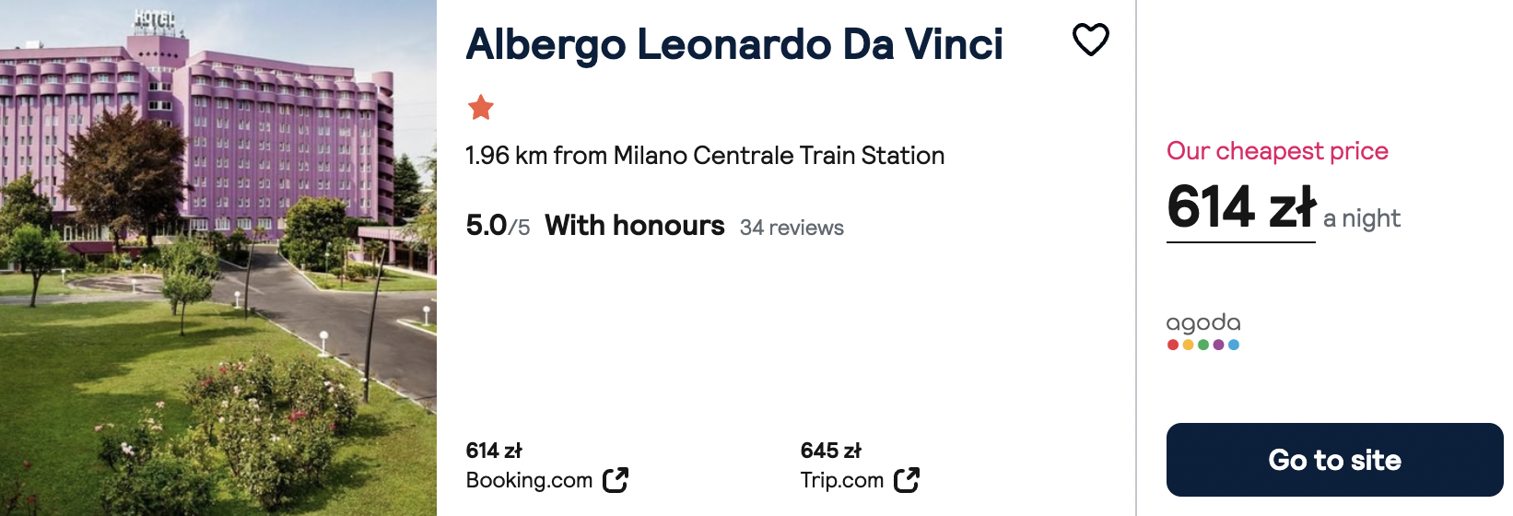Click the agoda colored dots
The image size is (1513, 516).
1203,345
